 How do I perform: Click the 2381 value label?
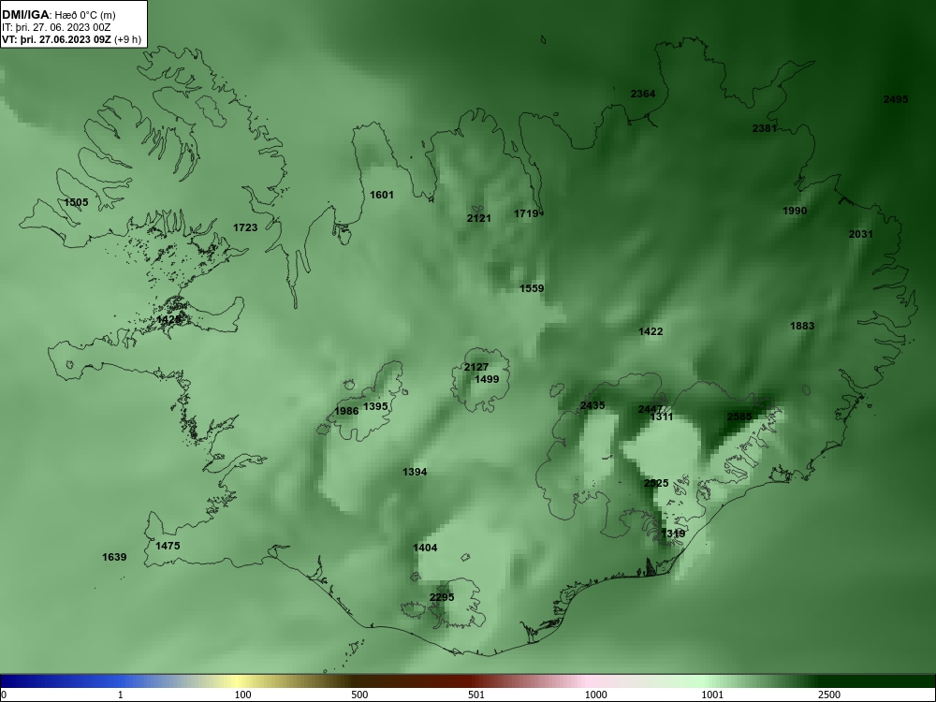tap(765, 128)
